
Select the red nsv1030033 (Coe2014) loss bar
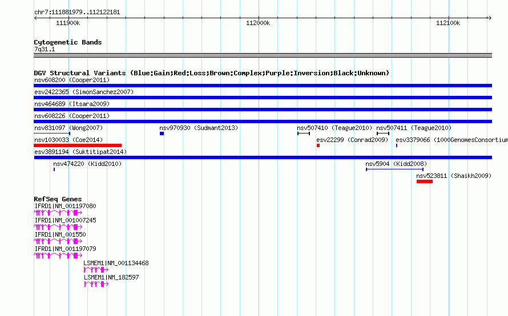coord(78,145)
